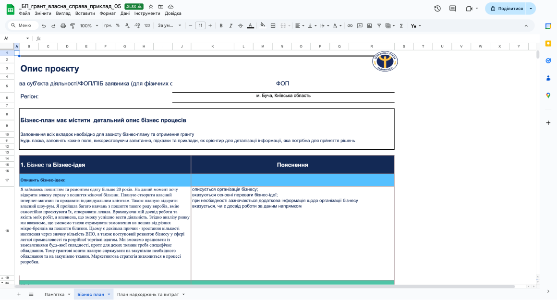Insert a chart
The width and height of the screenshot is (557, 300).
click(x=369, y=25)
